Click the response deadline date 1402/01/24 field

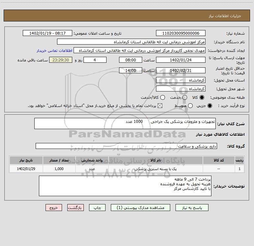(x=181, y=60)
